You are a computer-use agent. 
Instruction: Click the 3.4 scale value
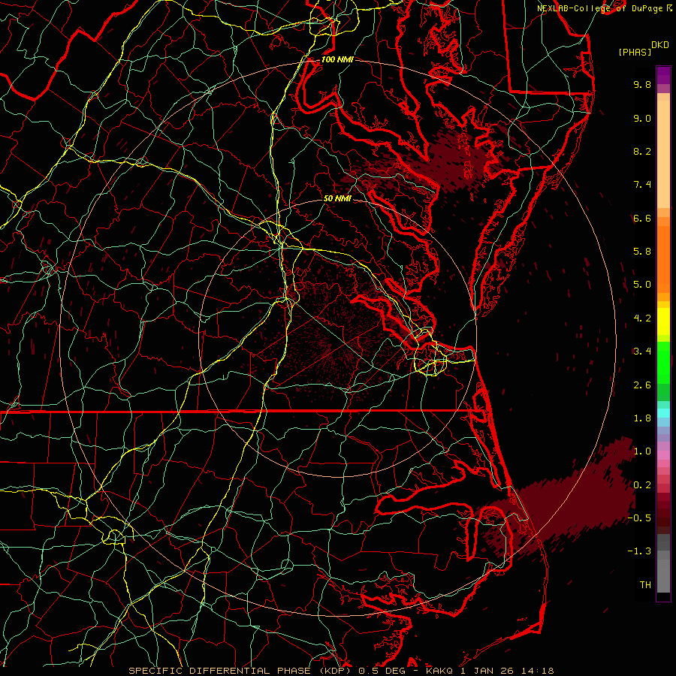[642, 352]
